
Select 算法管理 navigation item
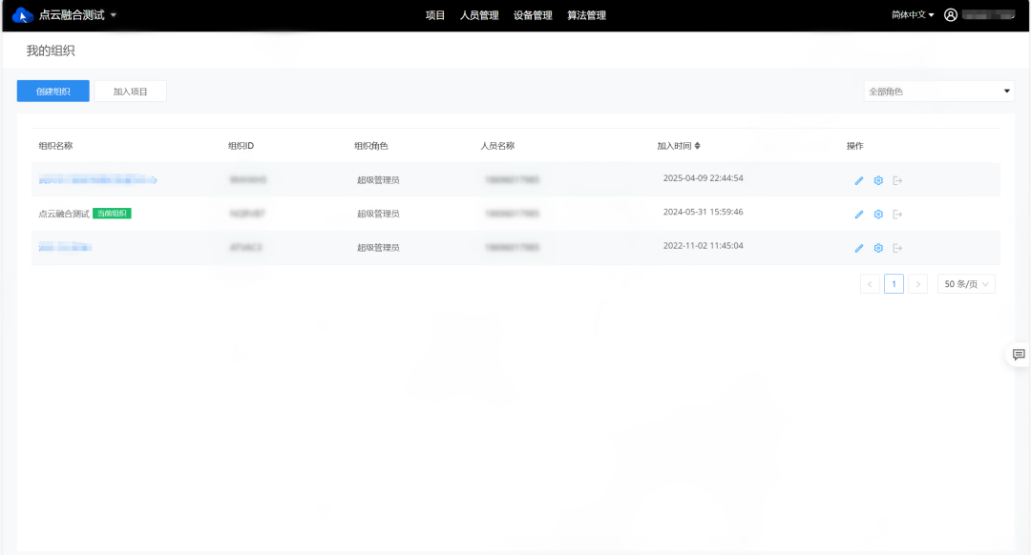[x=586, y=15]
